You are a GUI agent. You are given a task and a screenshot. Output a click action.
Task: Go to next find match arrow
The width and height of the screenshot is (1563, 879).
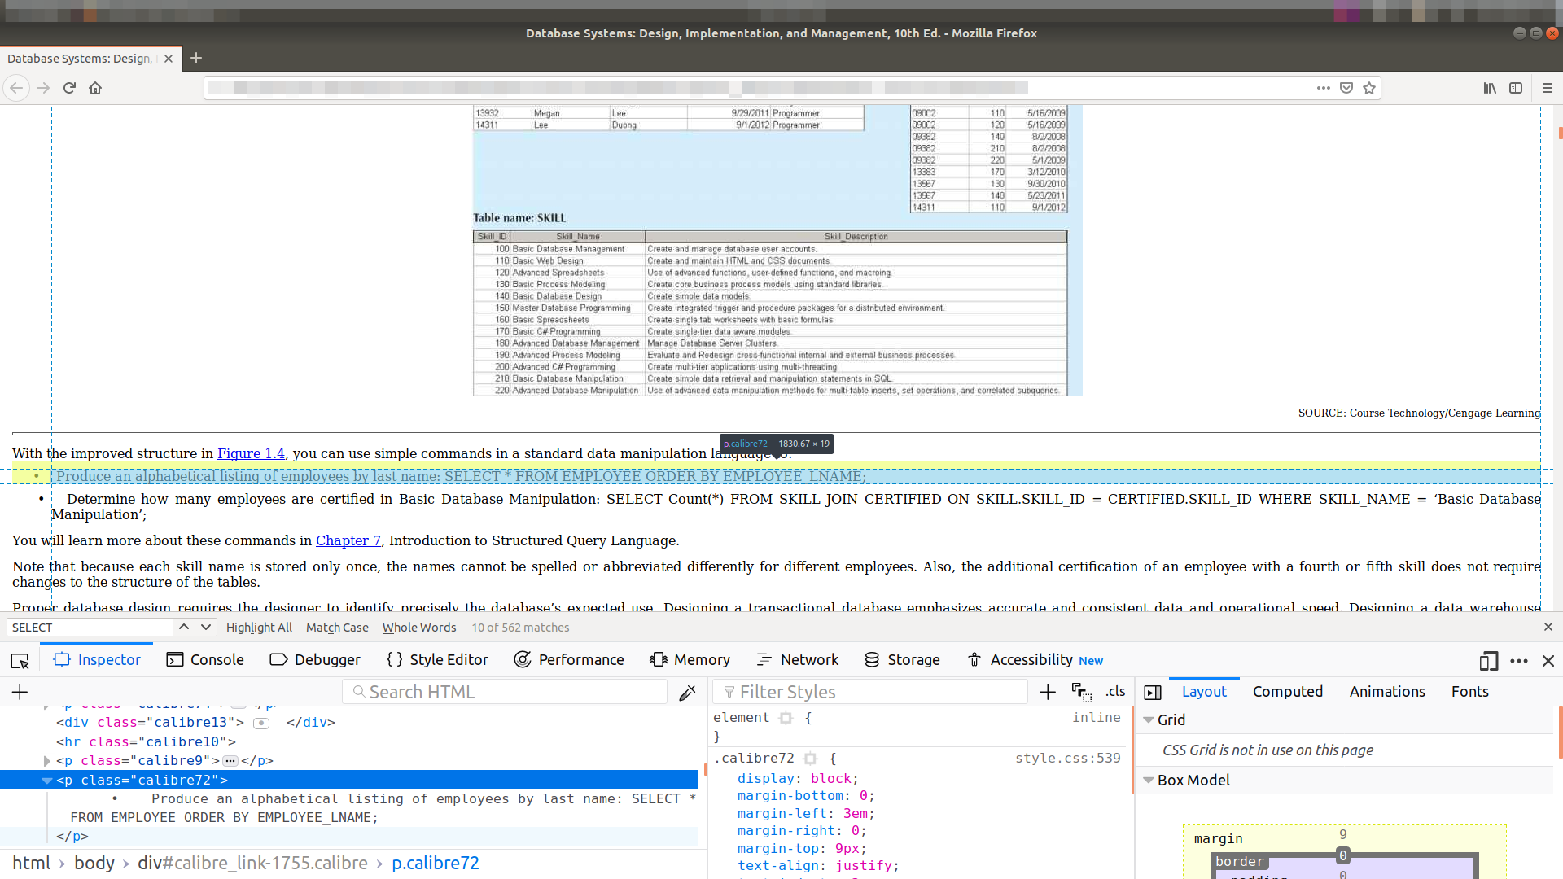206,628
